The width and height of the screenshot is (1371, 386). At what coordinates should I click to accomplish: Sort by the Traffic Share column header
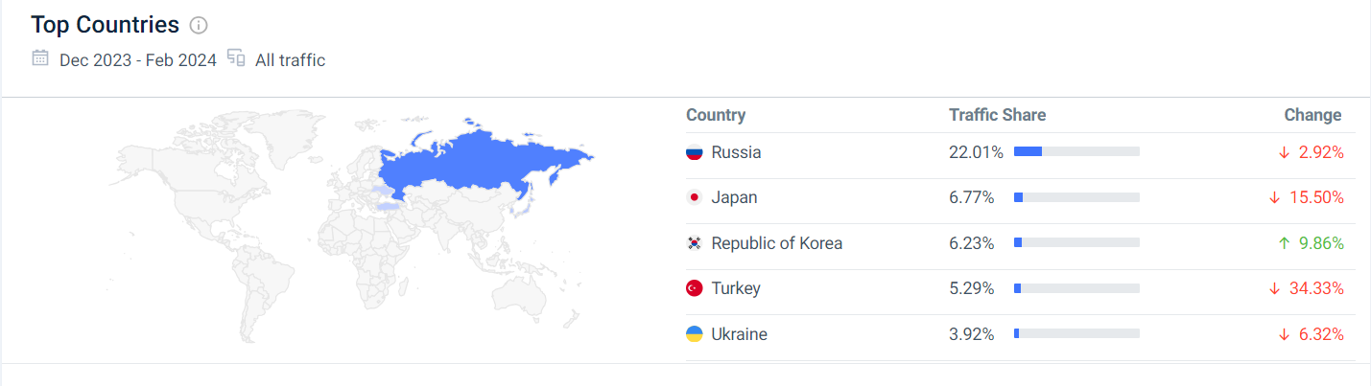[x=997, y=115]
